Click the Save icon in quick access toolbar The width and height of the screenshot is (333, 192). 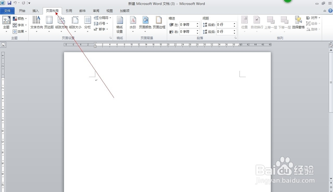click(10, 3)
